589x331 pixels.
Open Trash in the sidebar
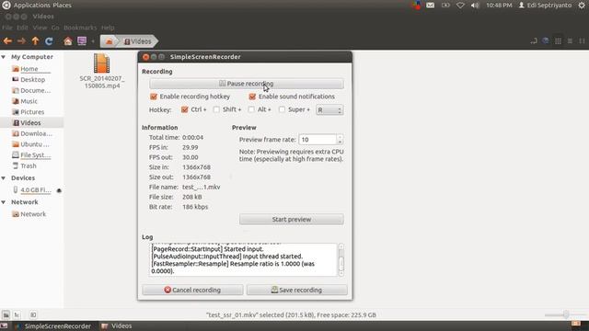(x=29, y=165)
